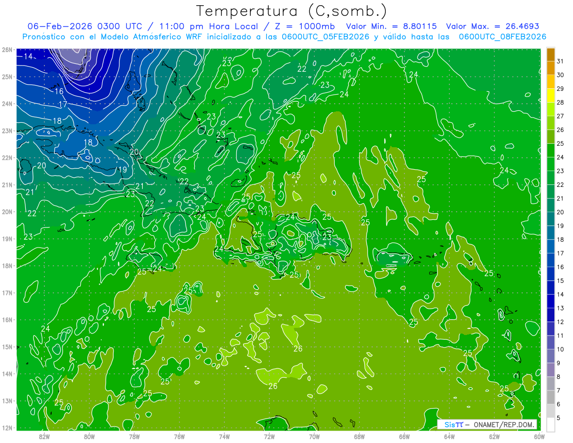Screen dimensions: 573x443
Task: Click the 26N latitude axis label
Action: pyautogui.click(x=7, y=50)
